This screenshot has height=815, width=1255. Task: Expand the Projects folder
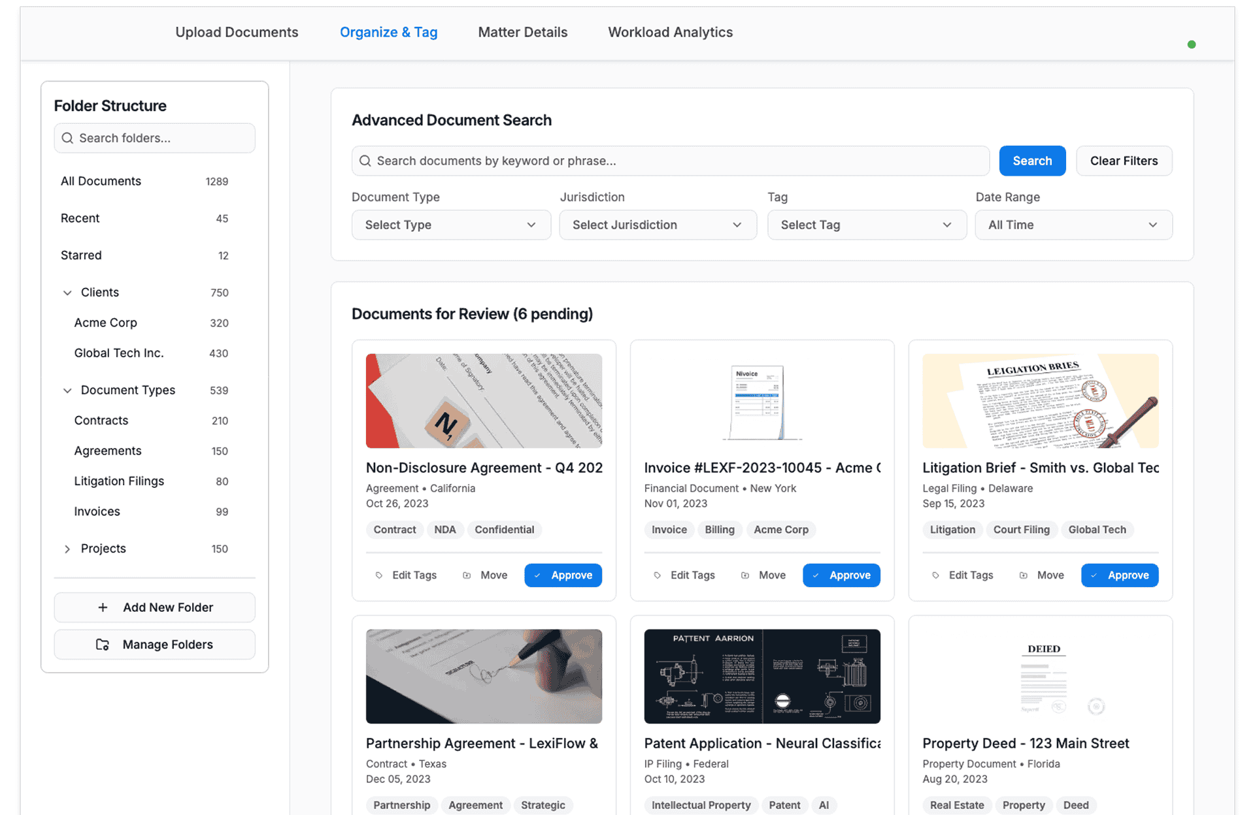pos(67,549)
